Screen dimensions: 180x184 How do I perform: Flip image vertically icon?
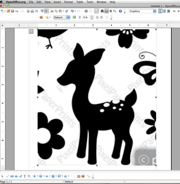coord(101,17)
